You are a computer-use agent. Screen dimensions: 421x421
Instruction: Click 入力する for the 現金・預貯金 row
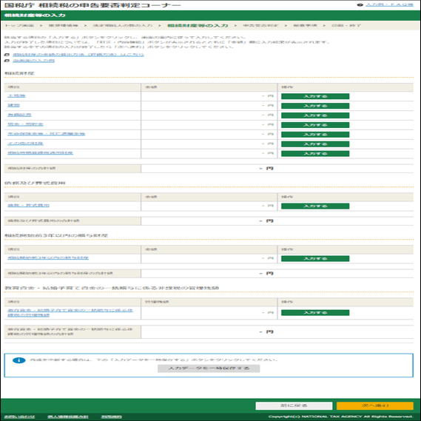pos(315,125)
